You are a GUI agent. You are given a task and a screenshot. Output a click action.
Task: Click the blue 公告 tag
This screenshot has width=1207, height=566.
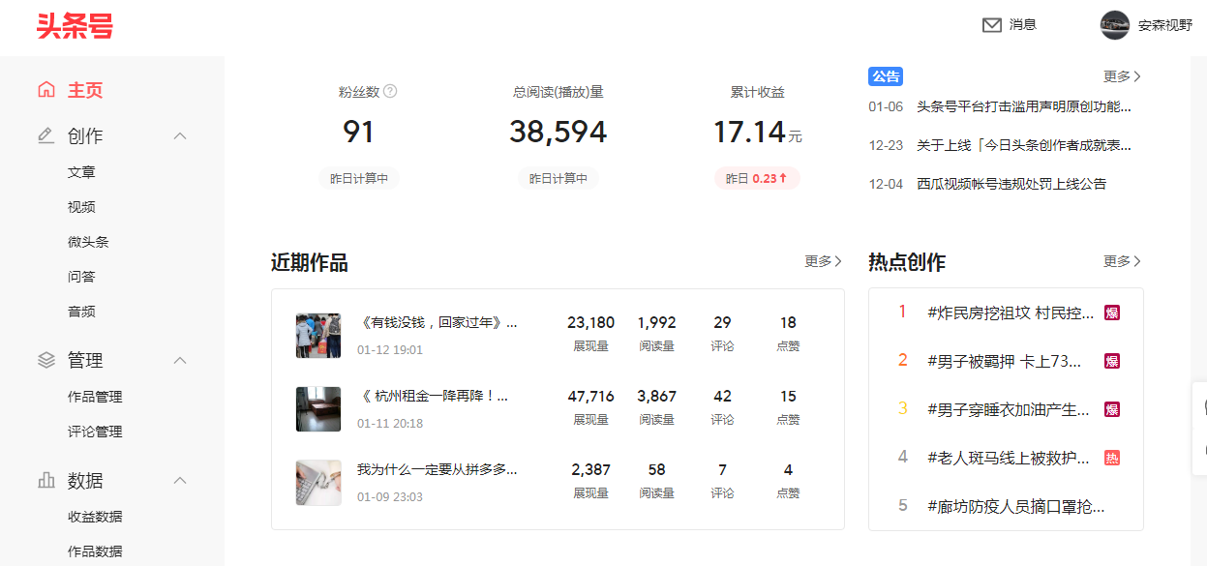click(886, 76)
